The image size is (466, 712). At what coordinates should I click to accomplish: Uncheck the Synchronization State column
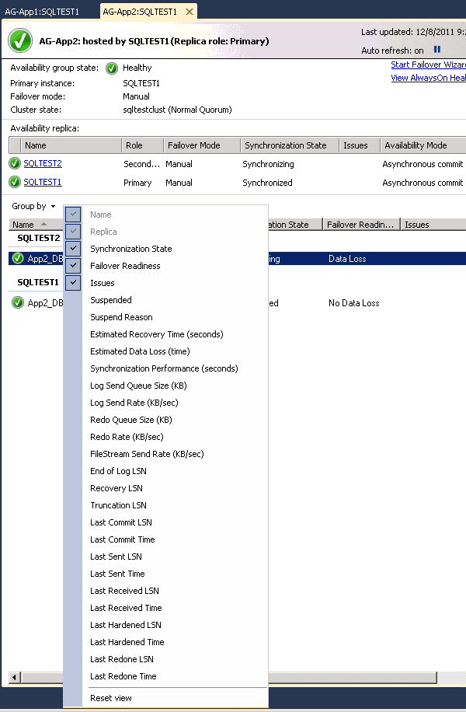(73, 249)
